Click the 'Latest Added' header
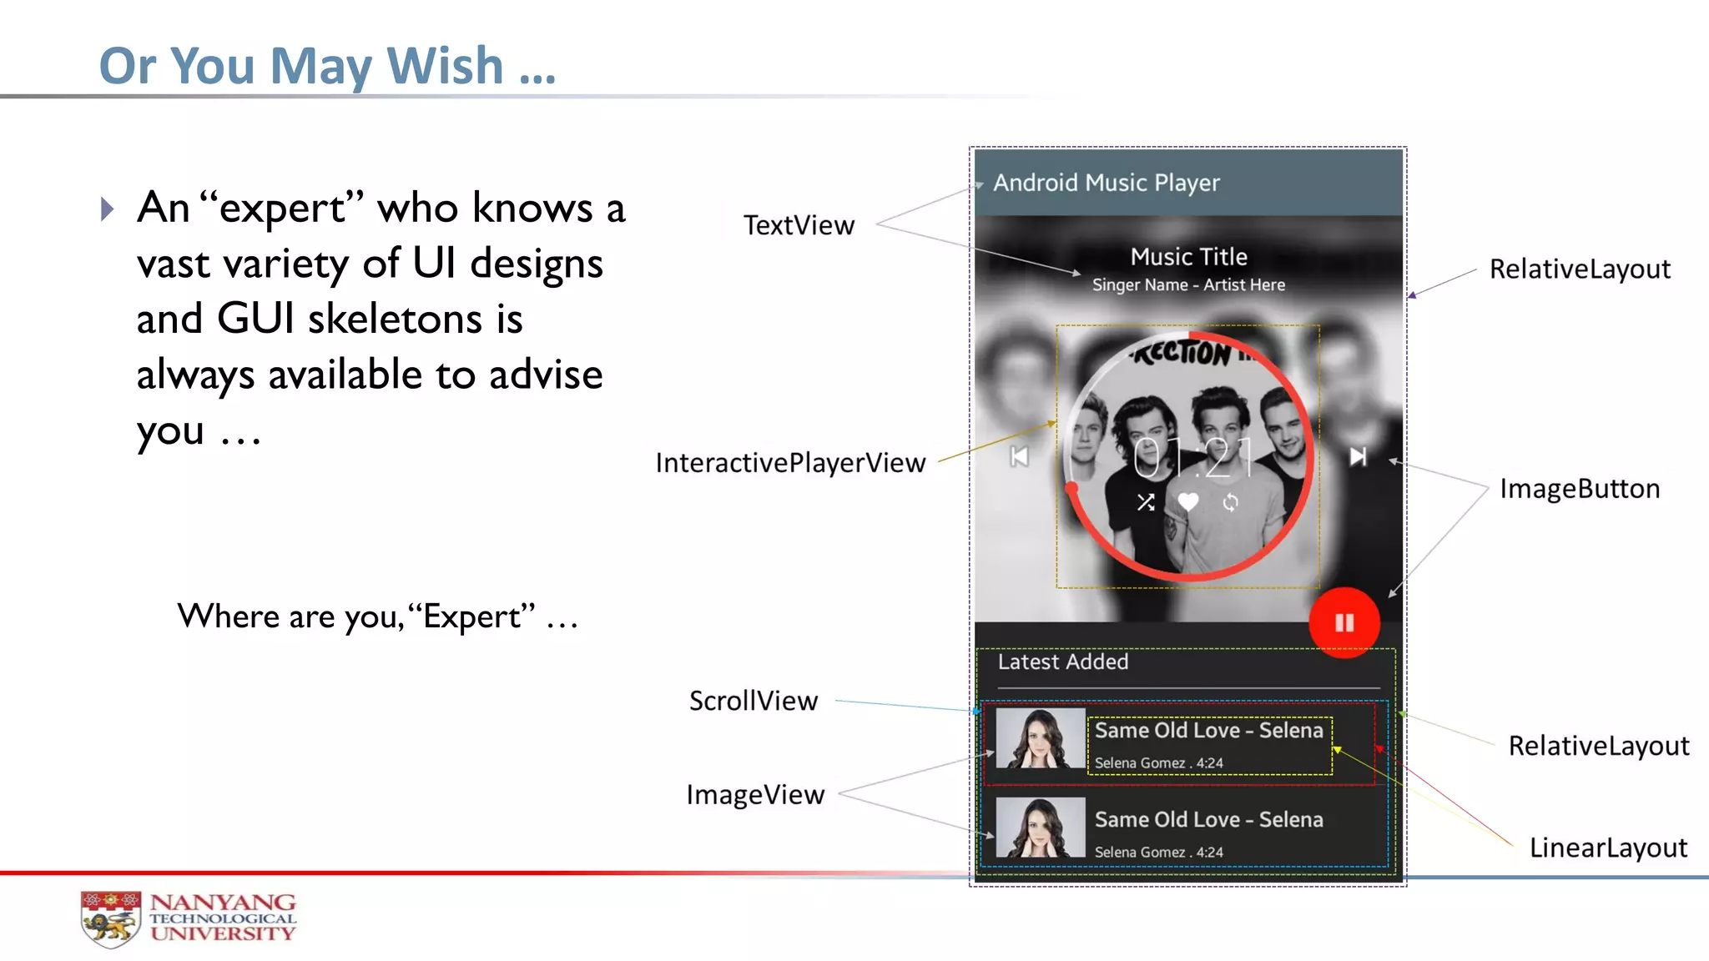The image size is (1709, 961). pos(1063,662)
